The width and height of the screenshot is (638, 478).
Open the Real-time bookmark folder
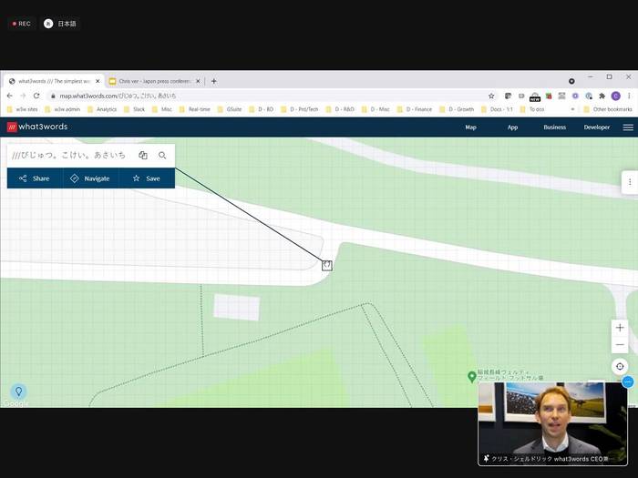pyautogui.click(x=195, y=109)
